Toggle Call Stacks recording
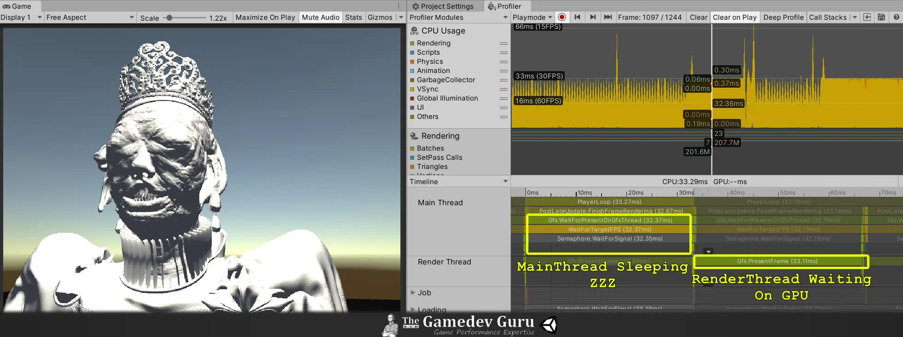 click(x=828, y=17)
